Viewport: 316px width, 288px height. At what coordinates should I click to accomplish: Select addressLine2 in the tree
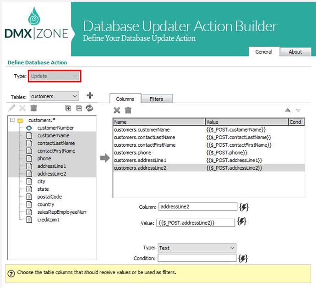tap(52, 174)
